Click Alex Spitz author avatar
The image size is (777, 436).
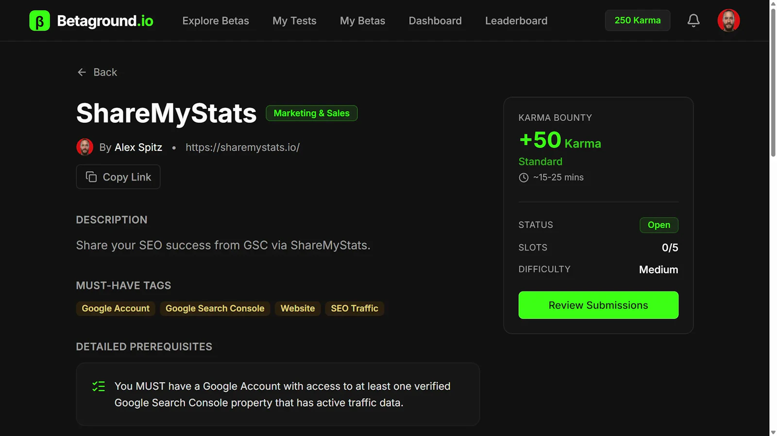[x=84, y=147]
